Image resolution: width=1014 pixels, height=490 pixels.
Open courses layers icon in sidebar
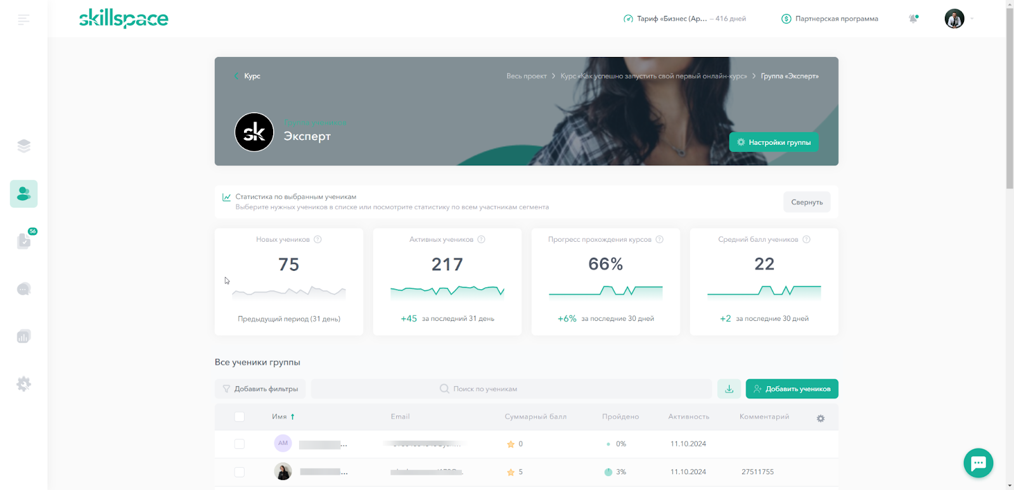click(x=23, y=146)
